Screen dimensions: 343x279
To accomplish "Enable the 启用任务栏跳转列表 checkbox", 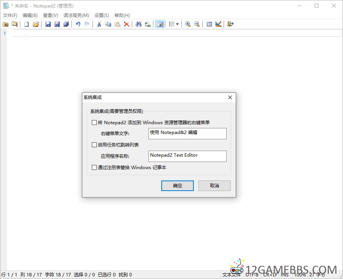I will [94, 145].
